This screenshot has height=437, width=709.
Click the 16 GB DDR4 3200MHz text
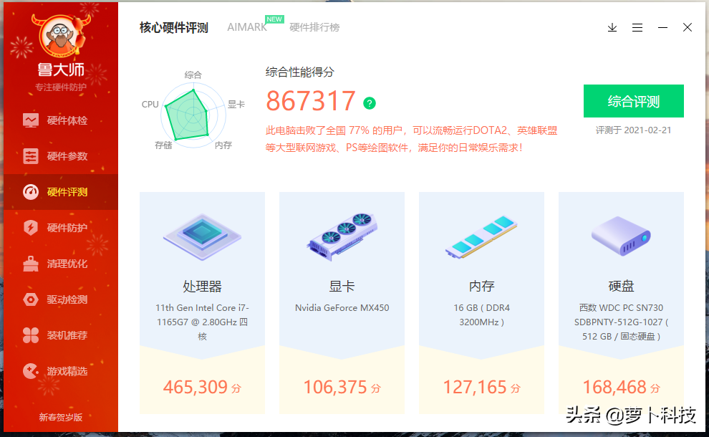pyautogui.click(x=481, y=315)
